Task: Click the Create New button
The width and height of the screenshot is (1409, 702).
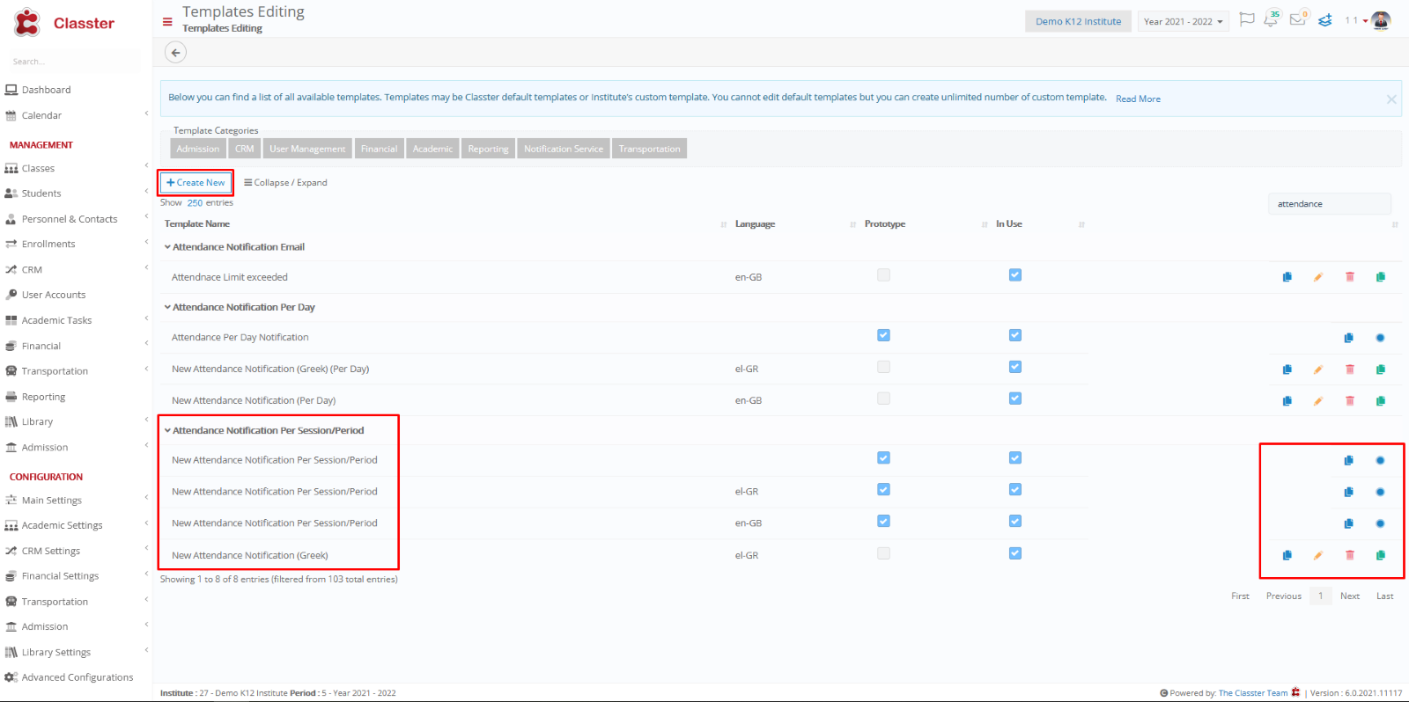Action: point(195,183)
